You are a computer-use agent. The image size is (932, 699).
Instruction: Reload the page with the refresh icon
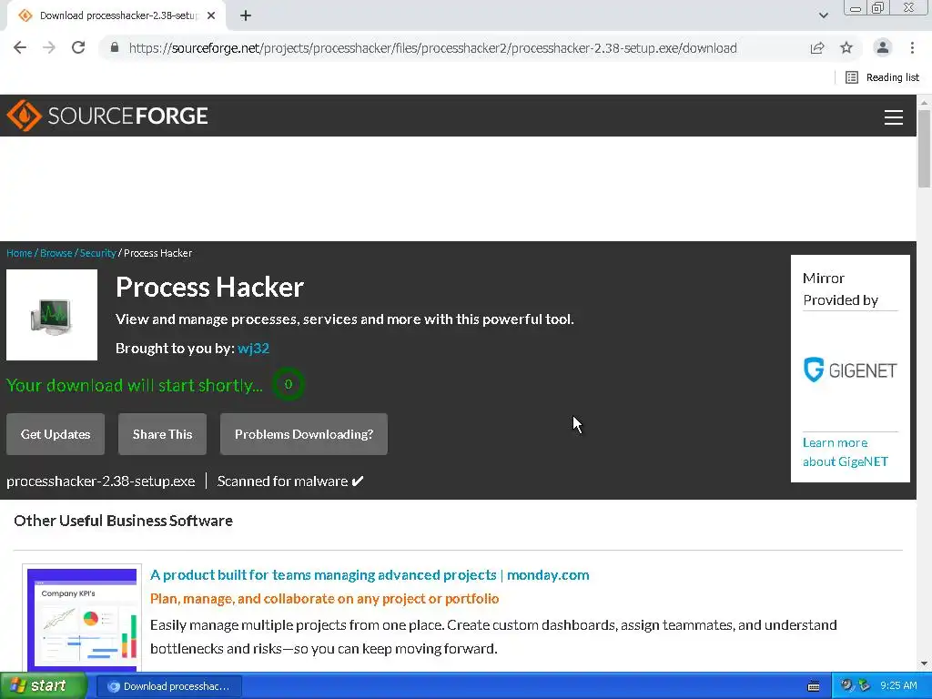78,47
